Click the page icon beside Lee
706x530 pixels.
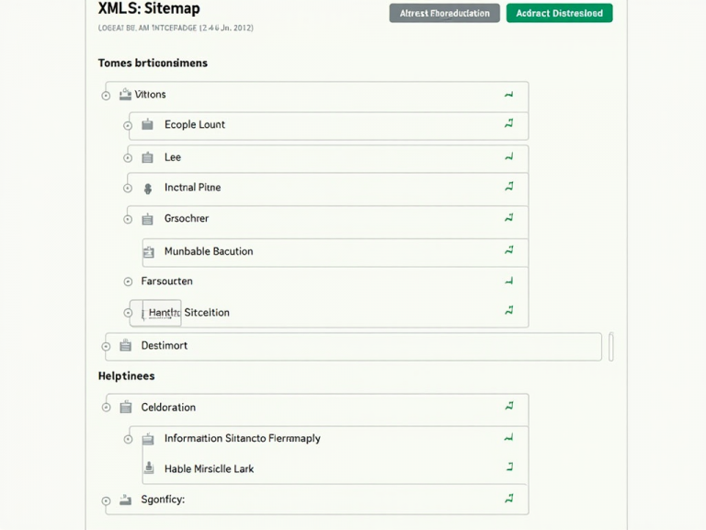(x=147, y=157)
